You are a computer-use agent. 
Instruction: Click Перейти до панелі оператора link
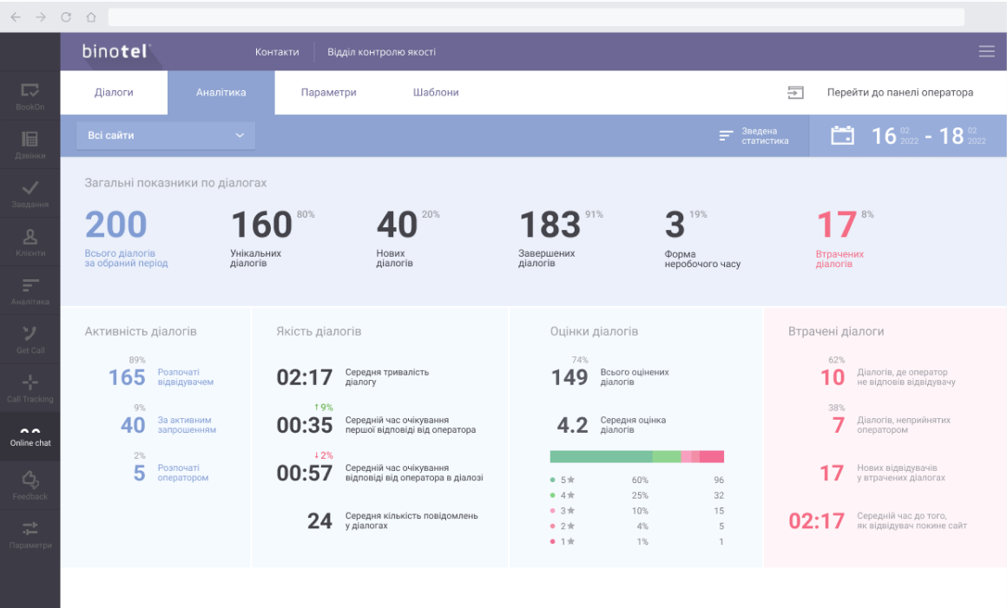tap(899, 92)
